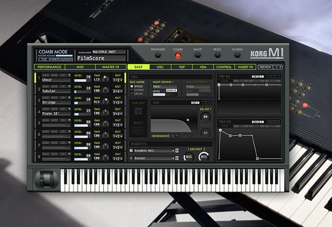Expand the Choir part program arrow

(69, 75)
